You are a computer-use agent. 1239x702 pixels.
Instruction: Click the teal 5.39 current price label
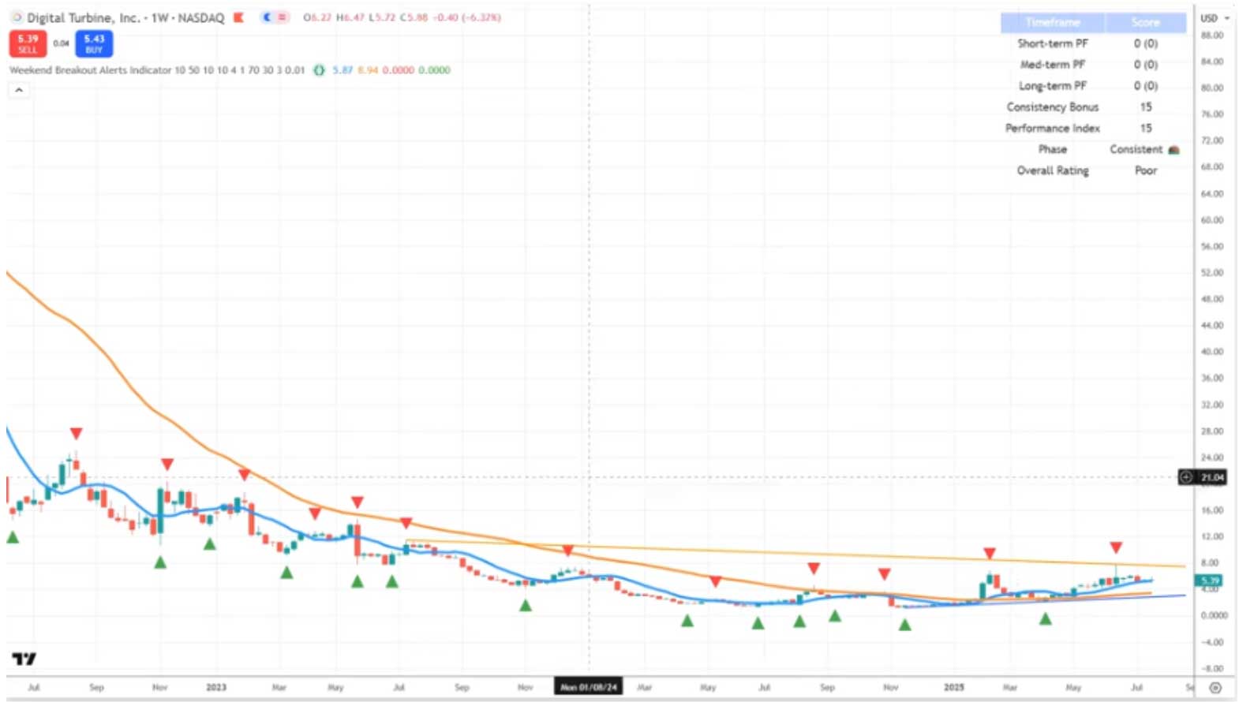(1210, 581)
